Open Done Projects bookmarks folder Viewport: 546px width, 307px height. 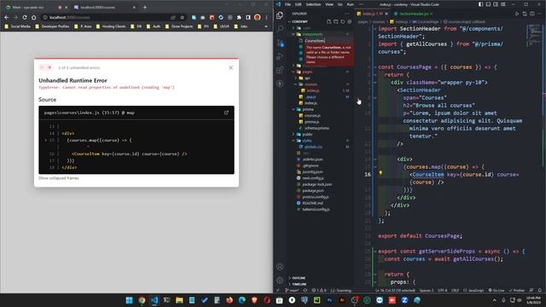click(x=179, y=26)
